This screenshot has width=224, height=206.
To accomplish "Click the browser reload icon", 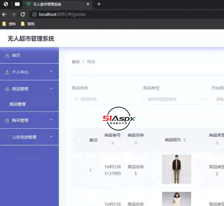I will coord(23,14).
